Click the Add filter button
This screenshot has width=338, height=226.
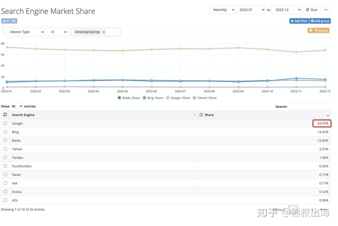click(x=299, y=21)
